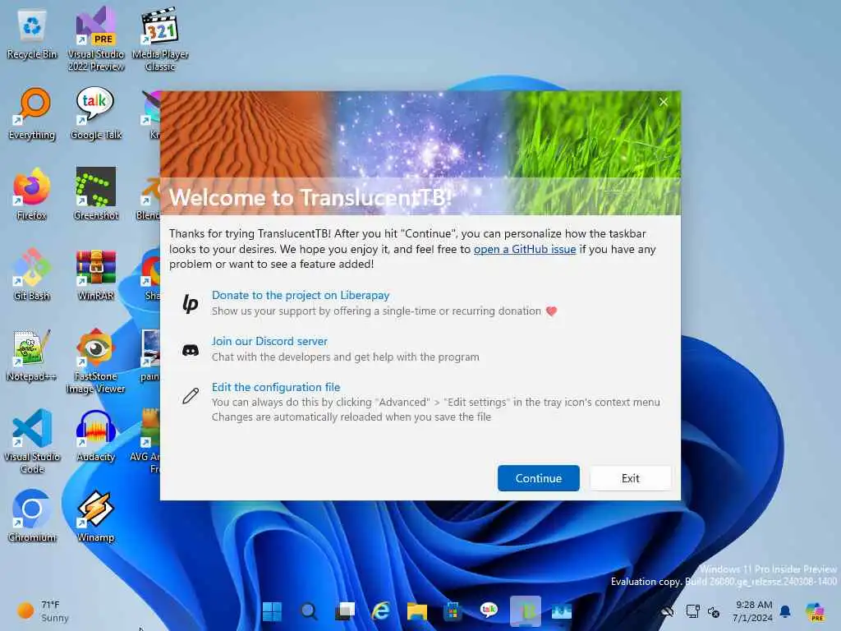Open the Join our Discord server link
Viewport: 841px width, 631px height.
coord(269,341)
